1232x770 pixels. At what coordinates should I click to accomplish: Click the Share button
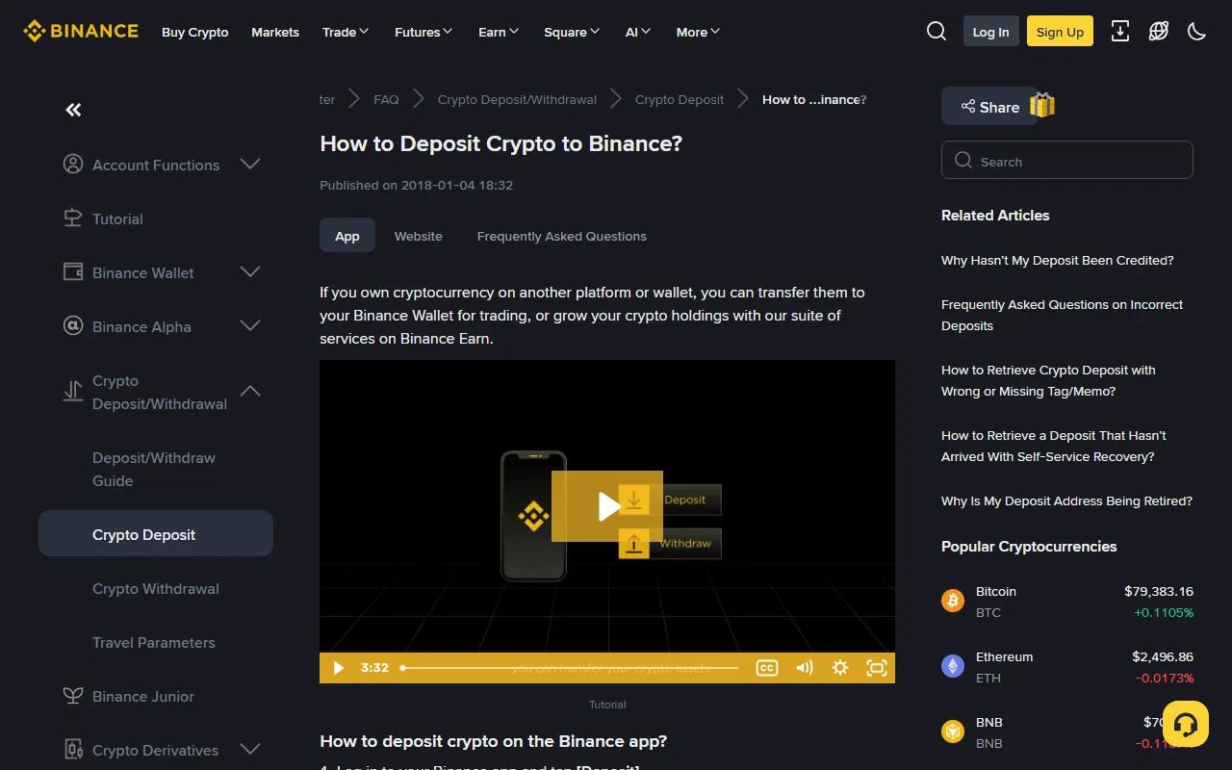click(989, 107)
